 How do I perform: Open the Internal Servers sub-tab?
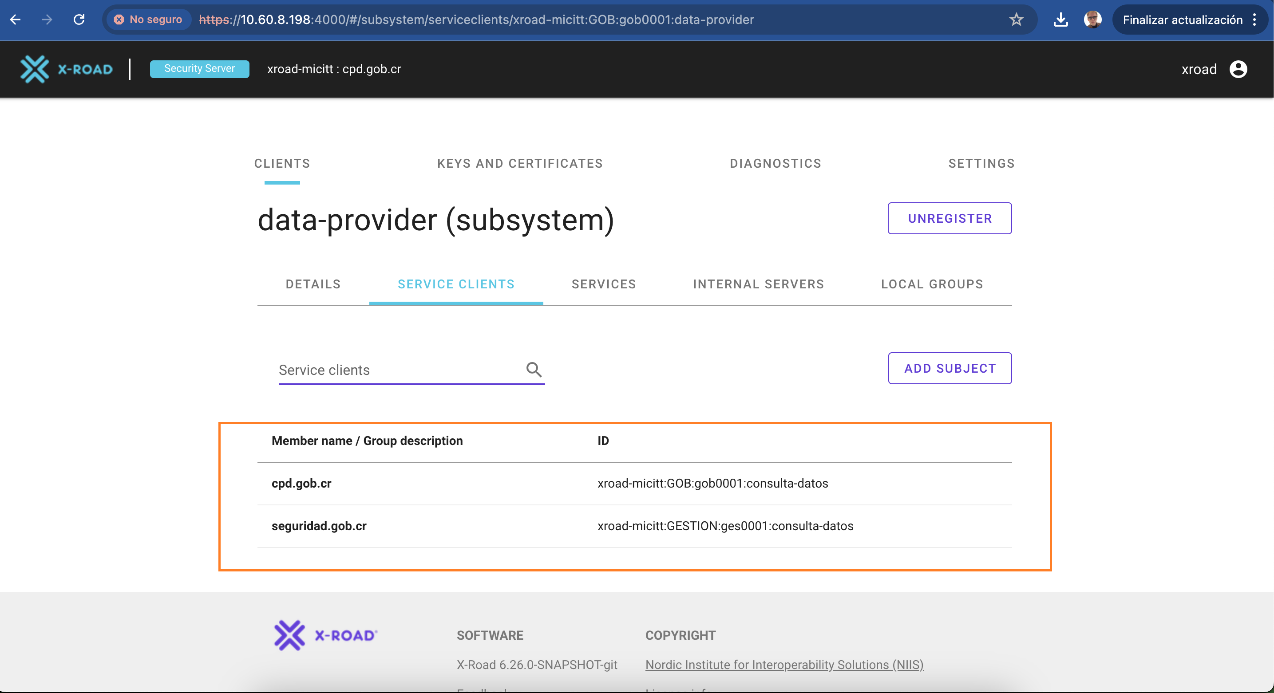pos(758,284)
